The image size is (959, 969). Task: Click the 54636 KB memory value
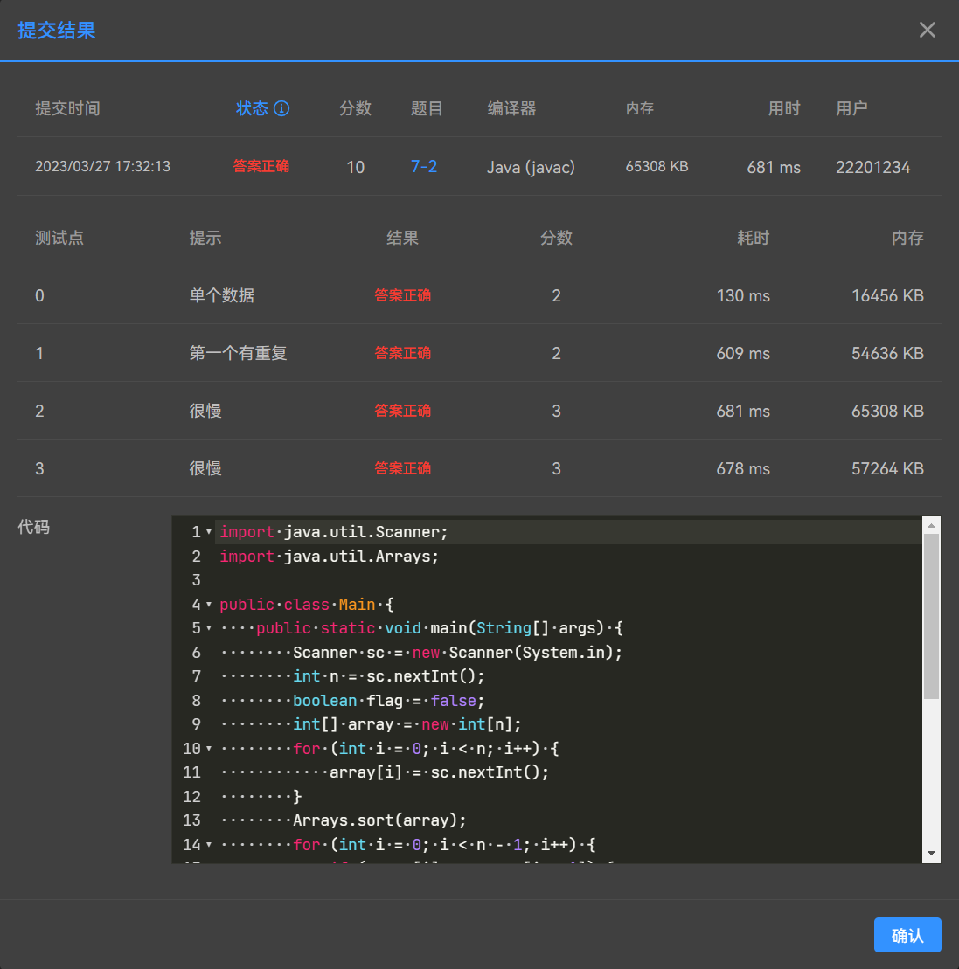pyautogui.click(x=887, y=353)
